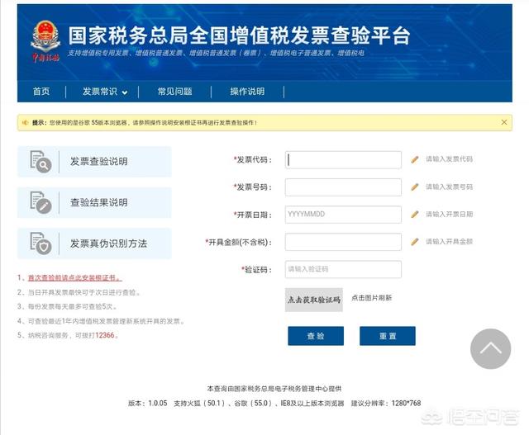Focus the 验证码 input field
Viewport: 529px width, 435px height.
pos(343,269)
